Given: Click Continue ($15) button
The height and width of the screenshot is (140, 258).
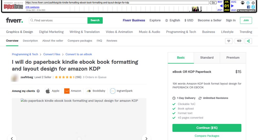Looking at the screenshot, I should [207, 128].
